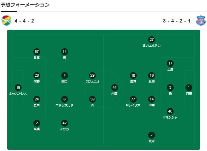Open the 予想フォーメーション tab
The image size is (207, 151).
25,5
